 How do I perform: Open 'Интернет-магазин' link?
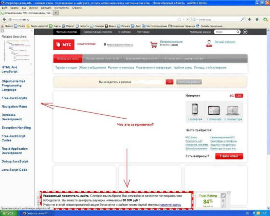click(171, 41)
